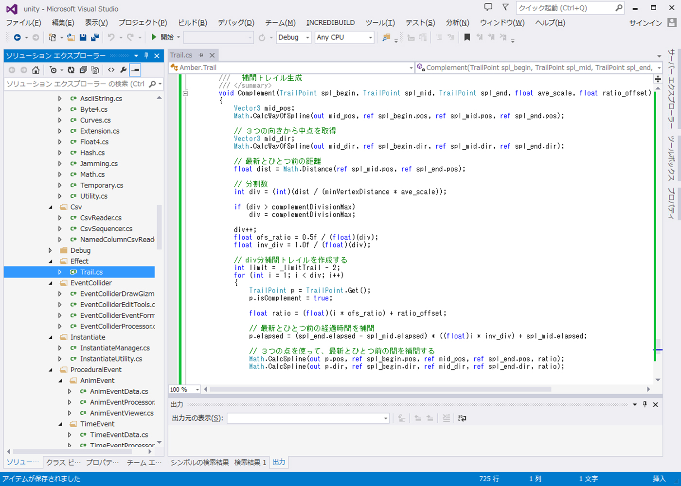Click the Solution Explorer search field
681x486 pixels.
84,84
